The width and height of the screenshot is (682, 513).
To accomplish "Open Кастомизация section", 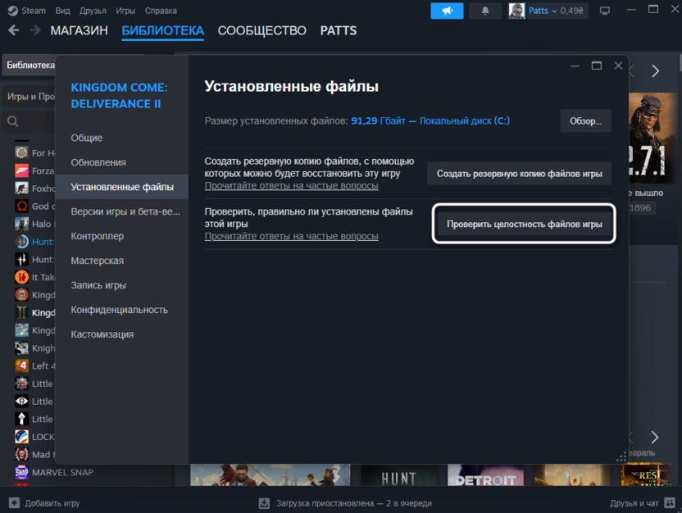I will [122, 334].
